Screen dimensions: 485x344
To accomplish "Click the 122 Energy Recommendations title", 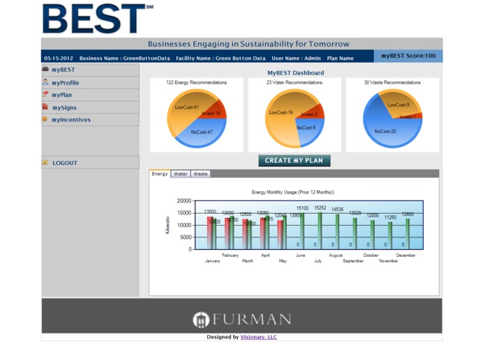I will pyautogui.click(x=196, y=82).
